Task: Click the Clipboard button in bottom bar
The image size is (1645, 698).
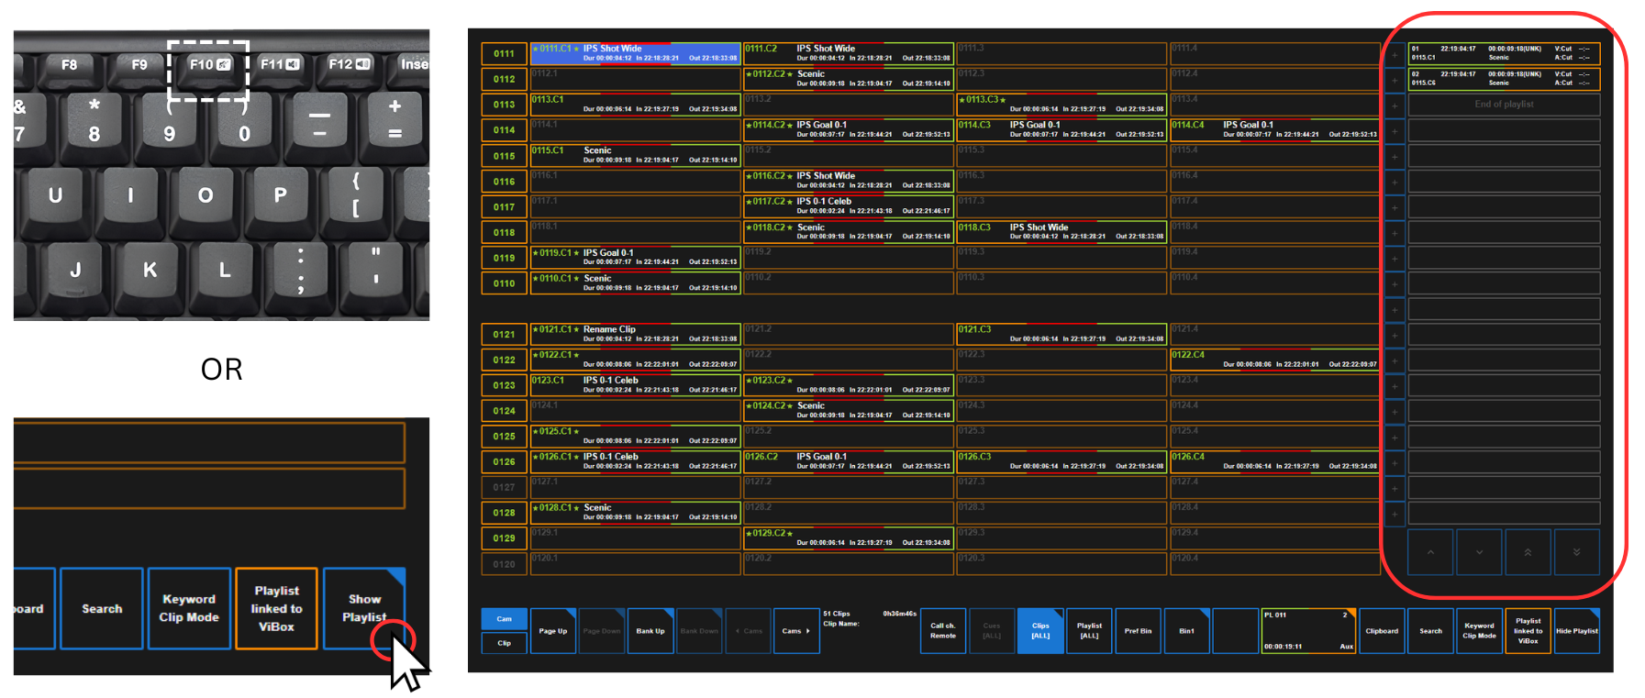Action: 1382,631
